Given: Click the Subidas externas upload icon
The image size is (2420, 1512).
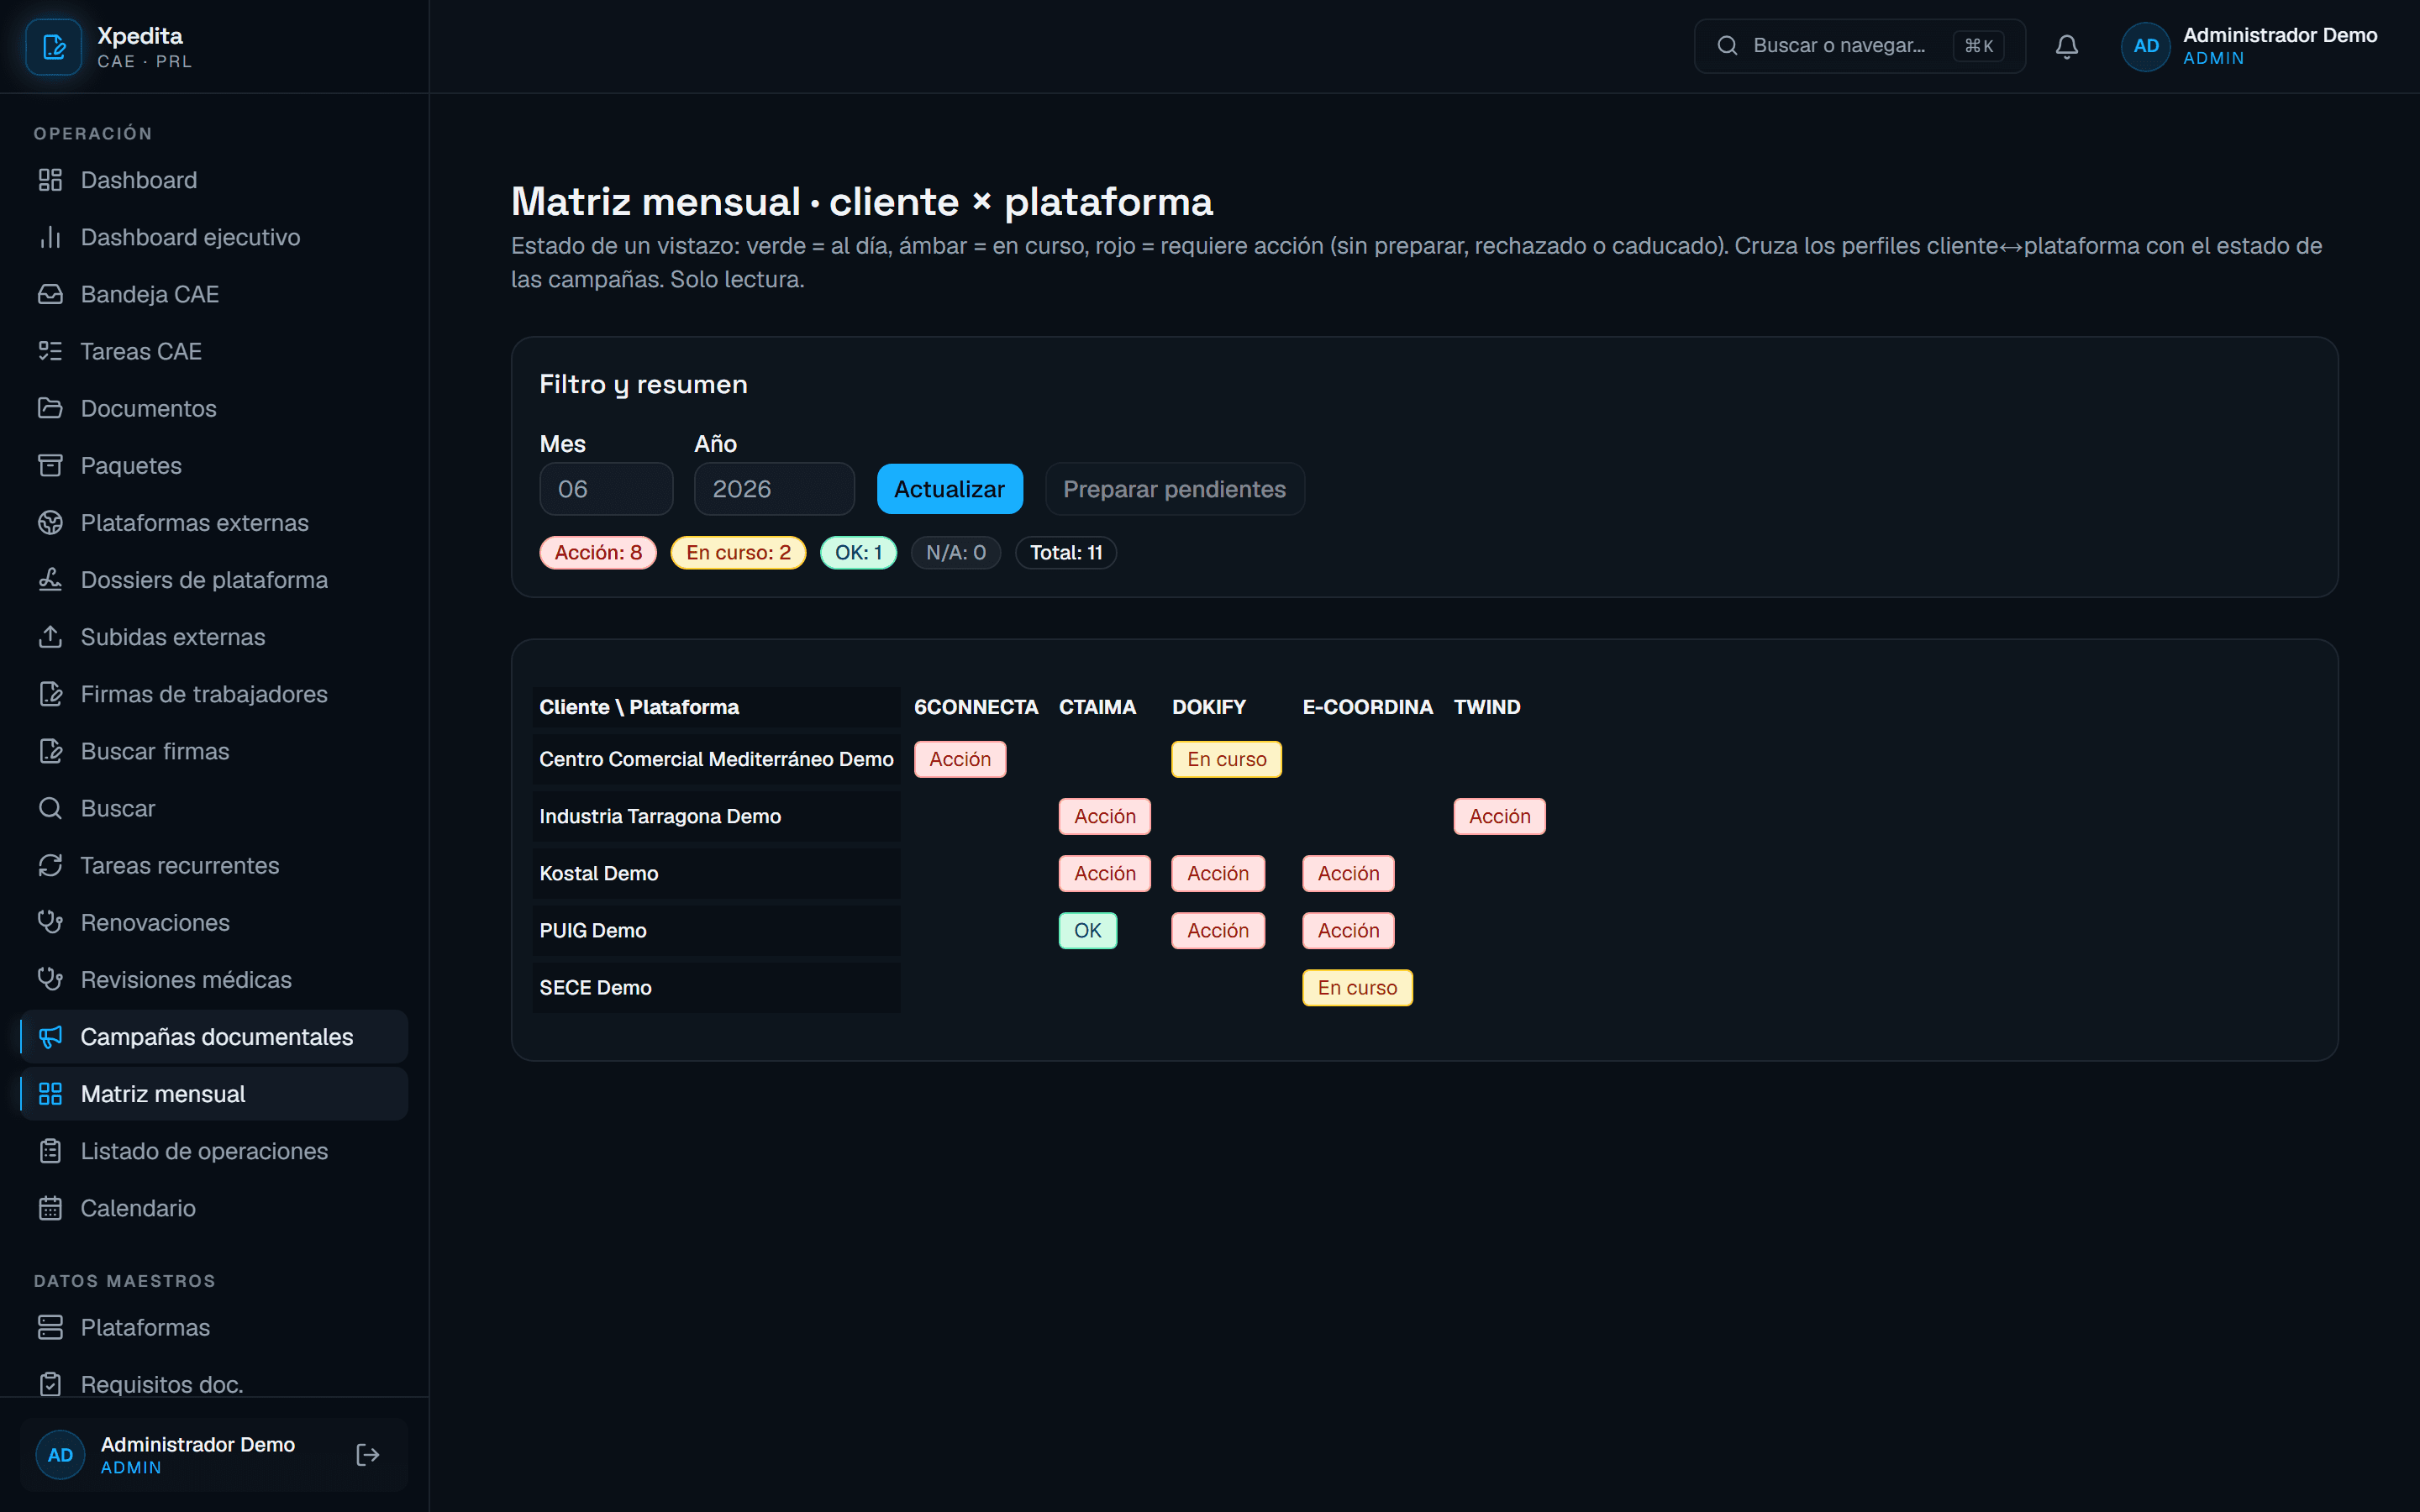Looking at the screenshot, I should (50, 637).
